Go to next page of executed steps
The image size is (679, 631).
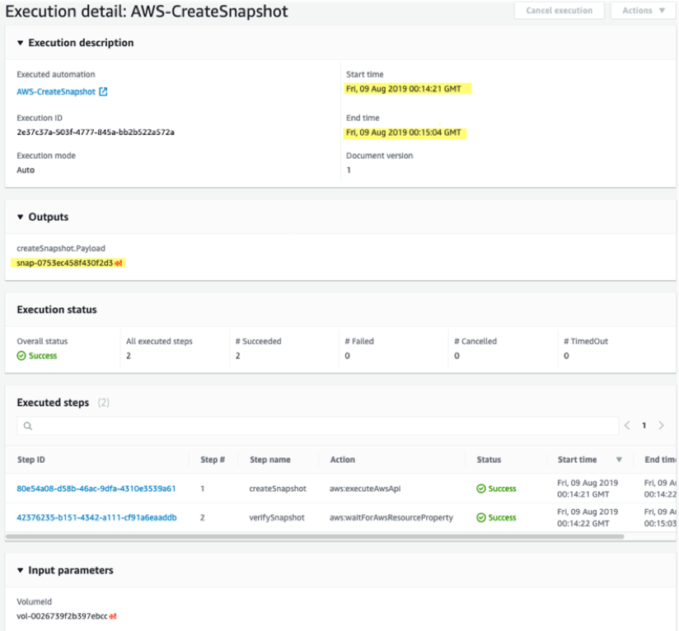coord(661,425)
